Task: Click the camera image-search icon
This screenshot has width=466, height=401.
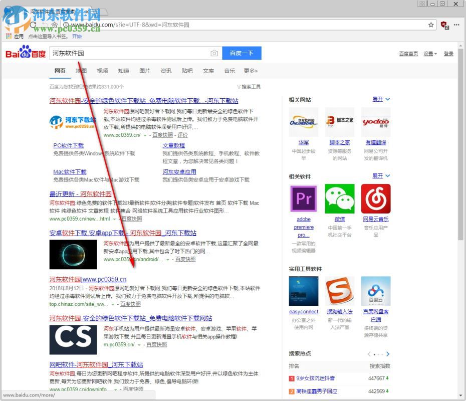Action: click(x=214, y=53)
